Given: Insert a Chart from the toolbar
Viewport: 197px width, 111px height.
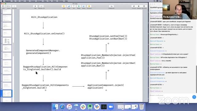Looking at the screenshot, I should [x=69, y=6].
